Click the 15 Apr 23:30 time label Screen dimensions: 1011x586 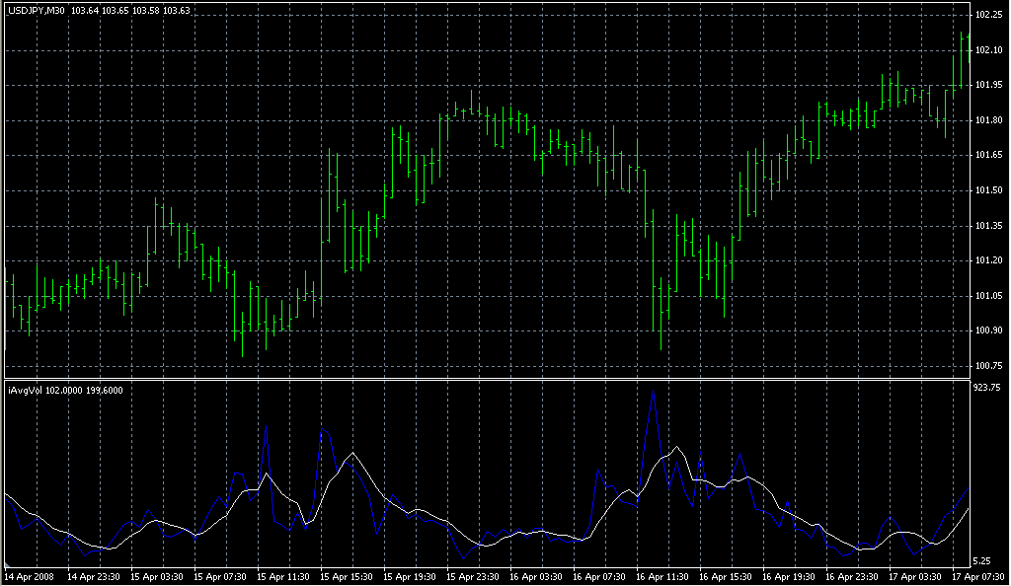pyautogui.click(x=473, y=576)
